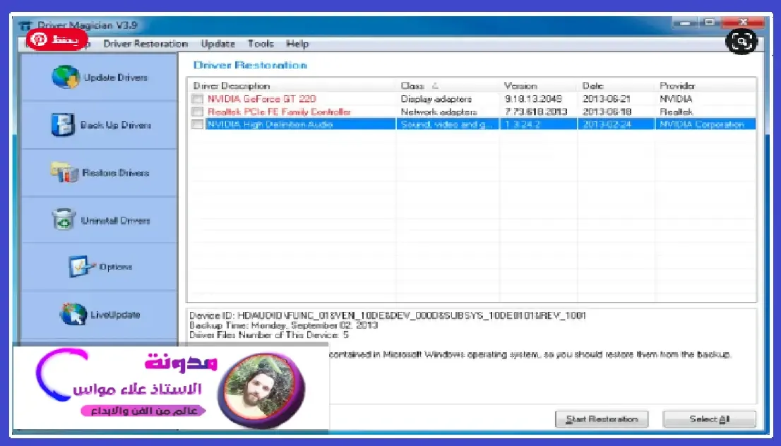The width and height of the screenshot is (781, 446).
Task: Click the Driver Magician title bar icon
Action: tap(25, 25)
